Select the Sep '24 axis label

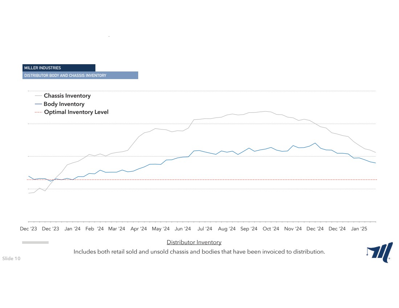point(249,229)
